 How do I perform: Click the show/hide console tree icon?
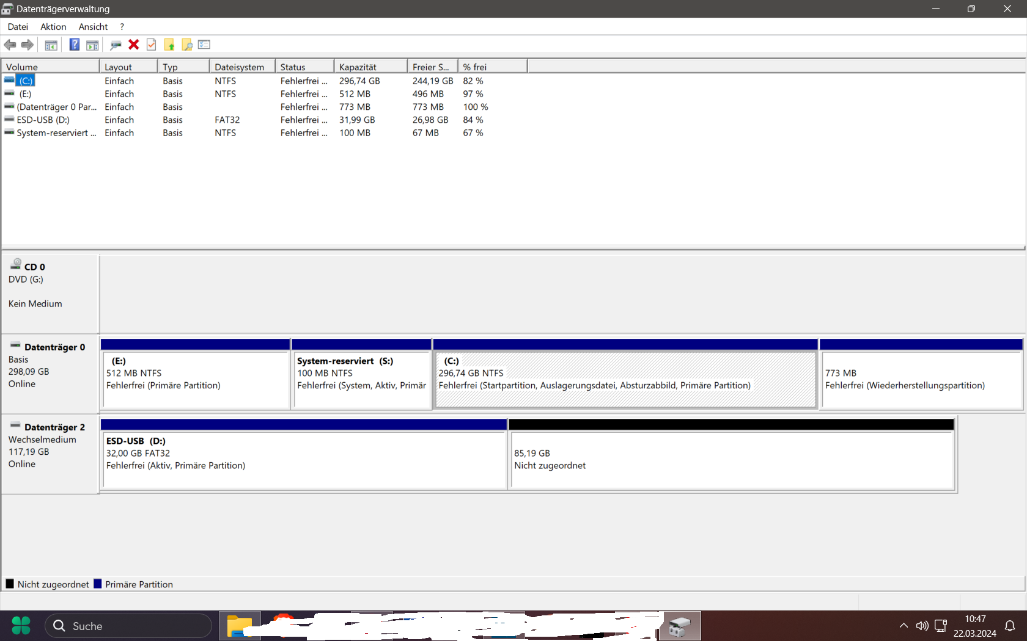[51, 45]
